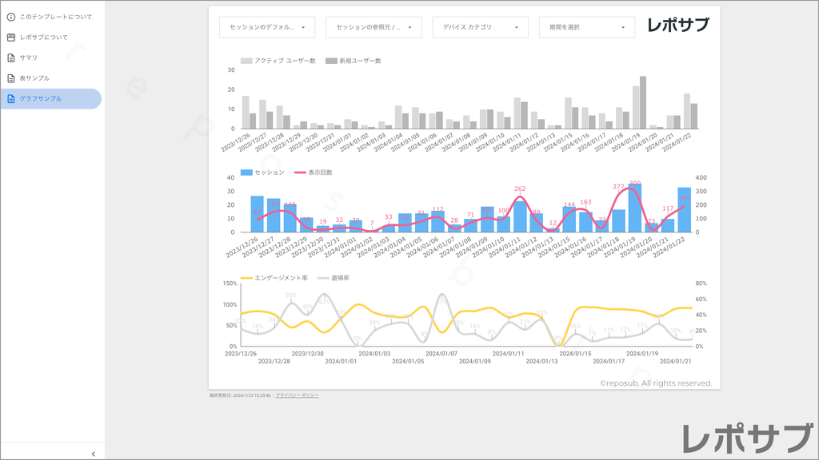Image resolution: width=819 pixels, height=460 pixels.
Task: Go to the サマリ page label
Action: 29,57
